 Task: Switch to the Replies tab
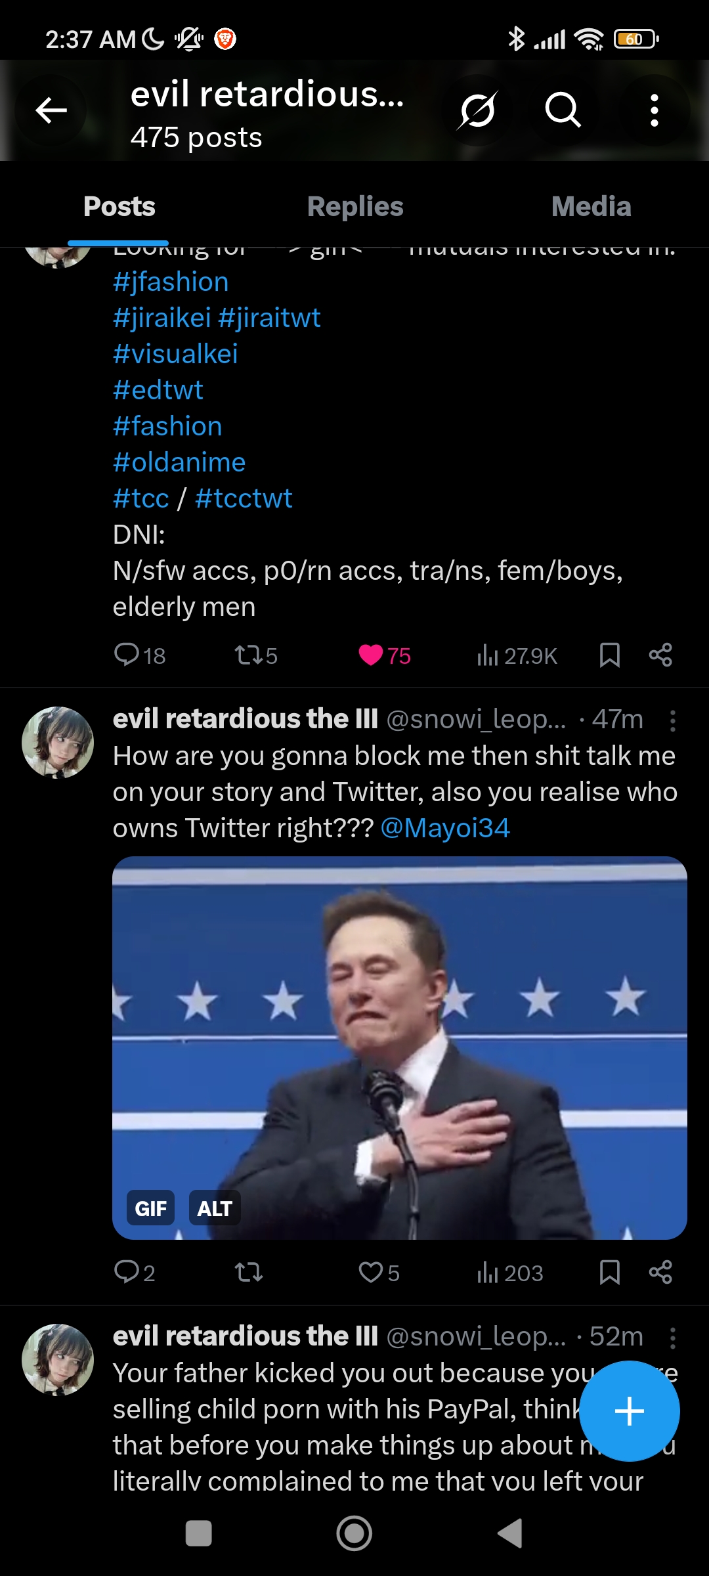tap(354, 207)
